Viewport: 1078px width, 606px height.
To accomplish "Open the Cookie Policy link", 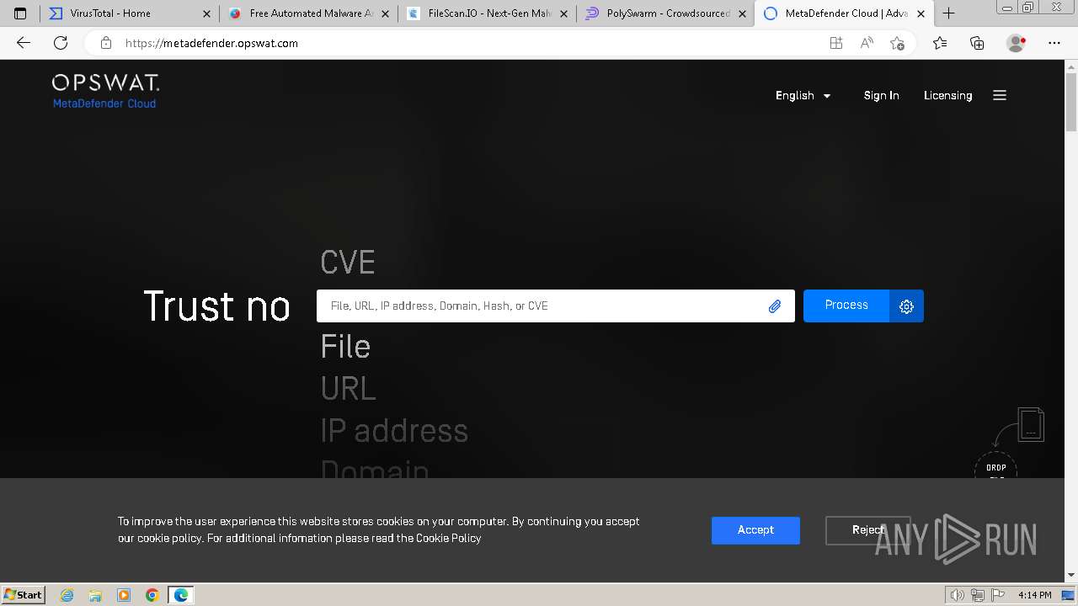I will 449,538.
